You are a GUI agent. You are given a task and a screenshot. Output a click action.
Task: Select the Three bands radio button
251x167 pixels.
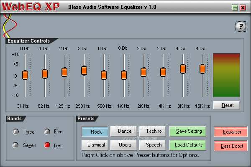[x=15, y=132]
